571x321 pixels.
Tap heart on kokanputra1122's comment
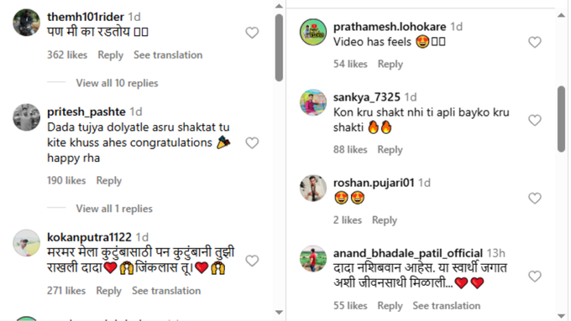(x=252, y=261)
